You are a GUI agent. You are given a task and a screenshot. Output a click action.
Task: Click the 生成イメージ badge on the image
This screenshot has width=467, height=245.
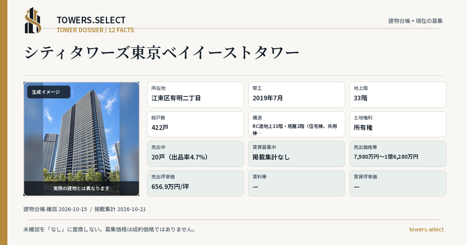pyautogui.click(x=49, y=92)
